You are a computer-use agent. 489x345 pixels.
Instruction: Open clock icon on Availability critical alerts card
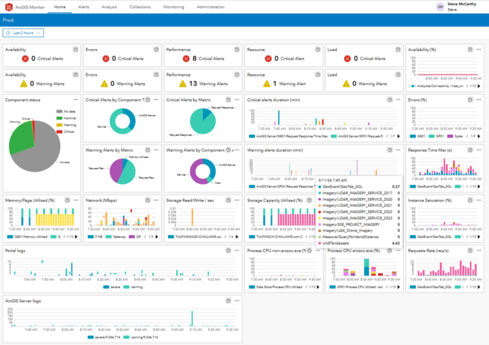point(76,50)
